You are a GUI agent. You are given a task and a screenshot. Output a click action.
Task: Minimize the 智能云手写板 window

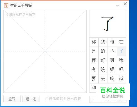118,6
